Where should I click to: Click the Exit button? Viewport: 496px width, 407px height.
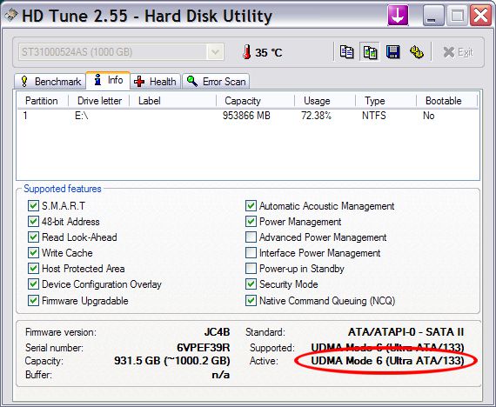(458, 52)
